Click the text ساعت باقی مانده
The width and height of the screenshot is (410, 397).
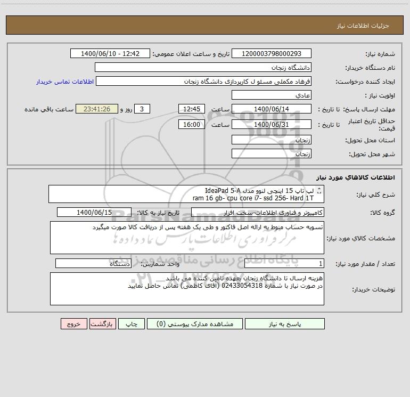[49, 109]
